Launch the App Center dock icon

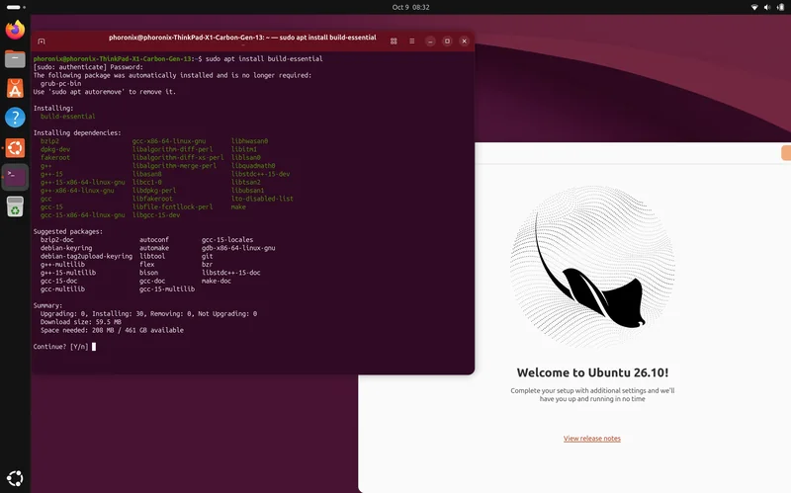pos(15,89)
